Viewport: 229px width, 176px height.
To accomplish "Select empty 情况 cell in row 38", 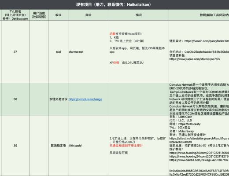I will (x=139, y=99).
